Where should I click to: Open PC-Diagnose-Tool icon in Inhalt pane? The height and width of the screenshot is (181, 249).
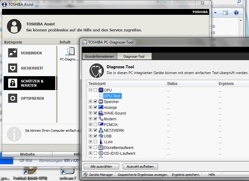pyautogui.click(x=70, y=51)
